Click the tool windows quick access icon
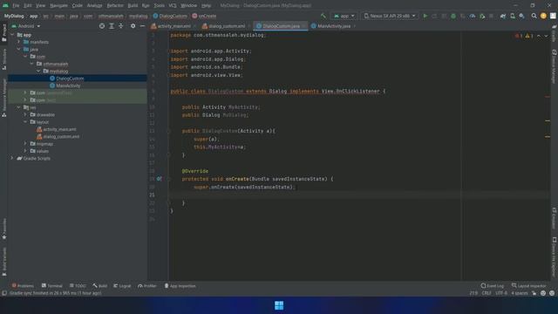 (3, 293)
